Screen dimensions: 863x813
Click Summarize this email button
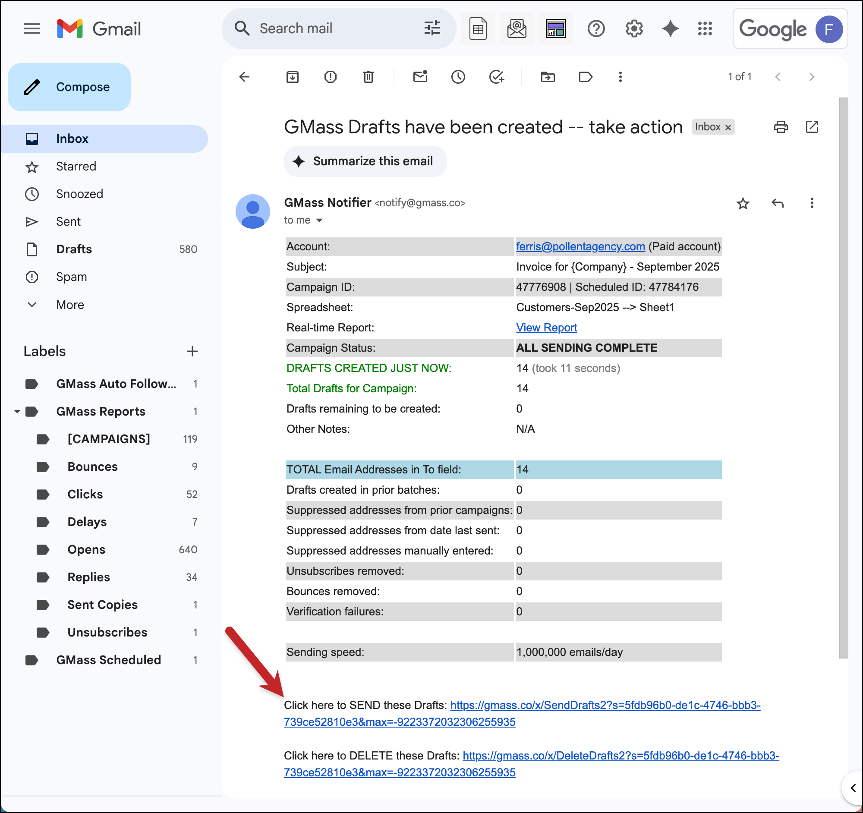coord(365,161)
